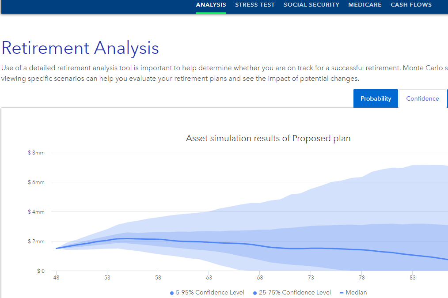448x298 pixels.
Task: Click the chart title 'Asset simulation results of Proposed plan'
Action: click(x=268, y=139)
